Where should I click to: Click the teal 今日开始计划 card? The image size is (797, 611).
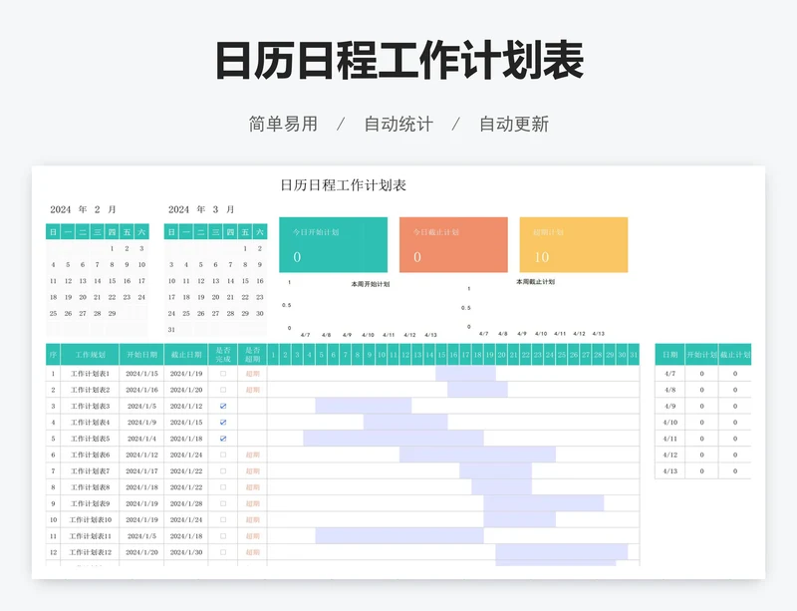tap(333, 244)
